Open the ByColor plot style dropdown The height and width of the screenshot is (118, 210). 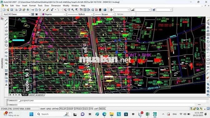click(x=126, y=14)
